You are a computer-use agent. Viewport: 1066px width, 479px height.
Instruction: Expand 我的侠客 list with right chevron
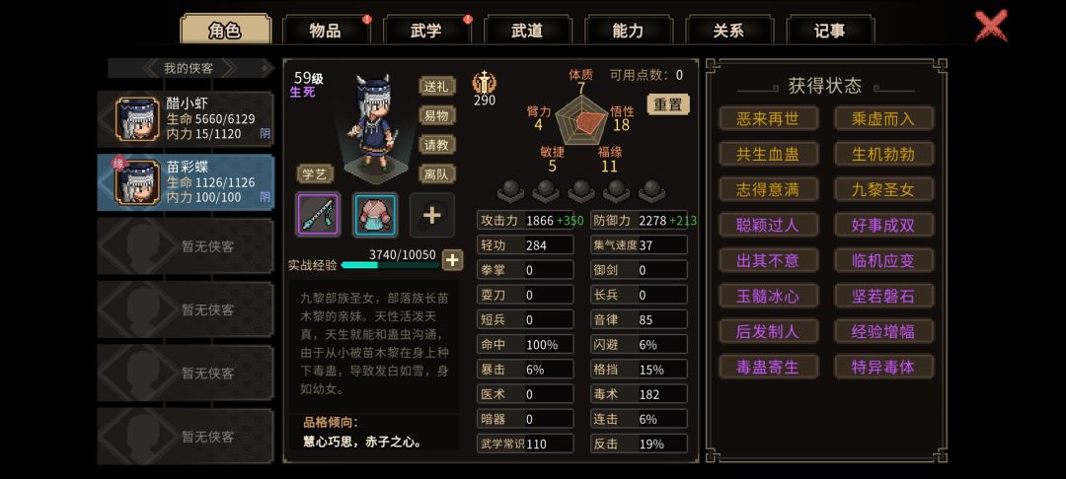click(229, 68)
